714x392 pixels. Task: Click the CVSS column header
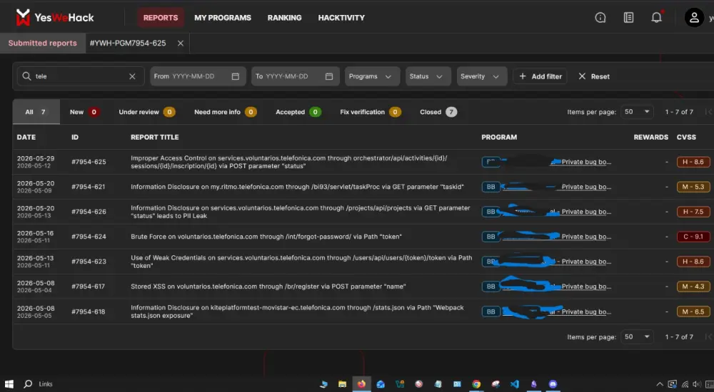686,137
